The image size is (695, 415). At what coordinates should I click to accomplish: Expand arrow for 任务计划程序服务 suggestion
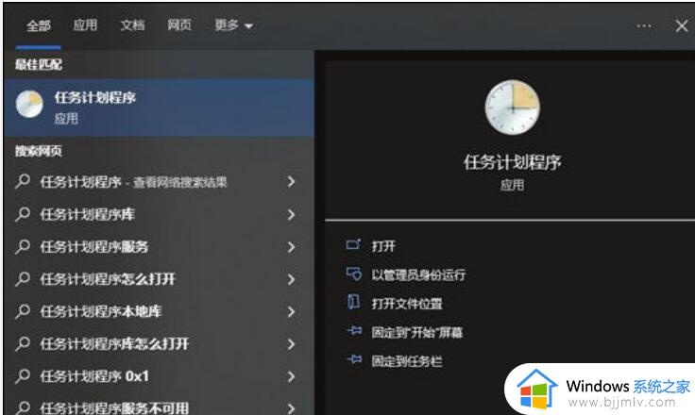(291, 247)
